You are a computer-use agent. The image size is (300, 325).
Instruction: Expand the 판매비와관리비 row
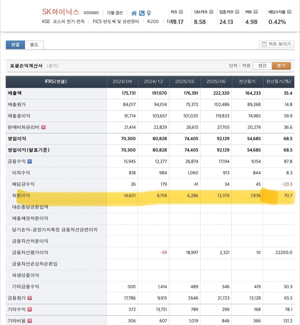[44, 127]
